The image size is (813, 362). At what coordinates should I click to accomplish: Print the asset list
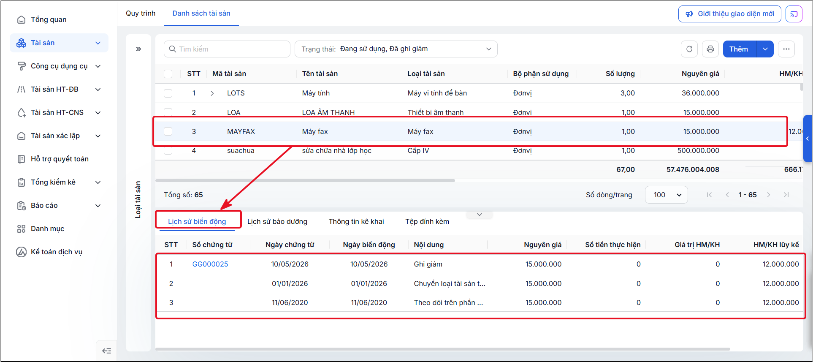710,49
